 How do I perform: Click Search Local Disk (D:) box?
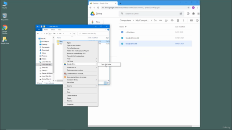coord(93,34)
